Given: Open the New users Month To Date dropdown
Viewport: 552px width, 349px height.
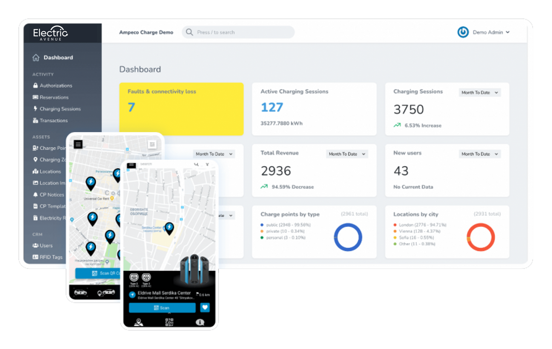Looking at the screenshot, I should click(x=480, y=154).
